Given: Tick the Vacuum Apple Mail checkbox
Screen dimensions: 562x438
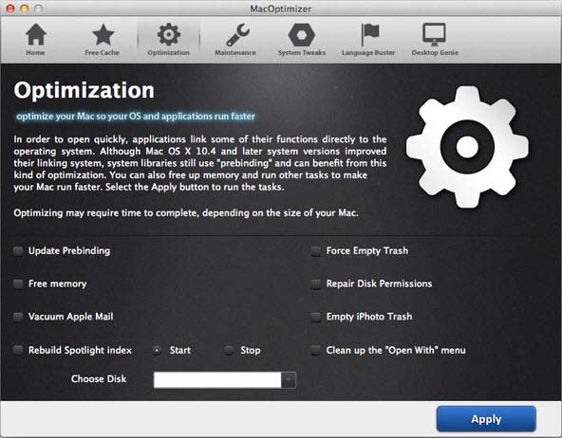Looking at the screenshot, I should pyautogui.click(x=18, y=317).
